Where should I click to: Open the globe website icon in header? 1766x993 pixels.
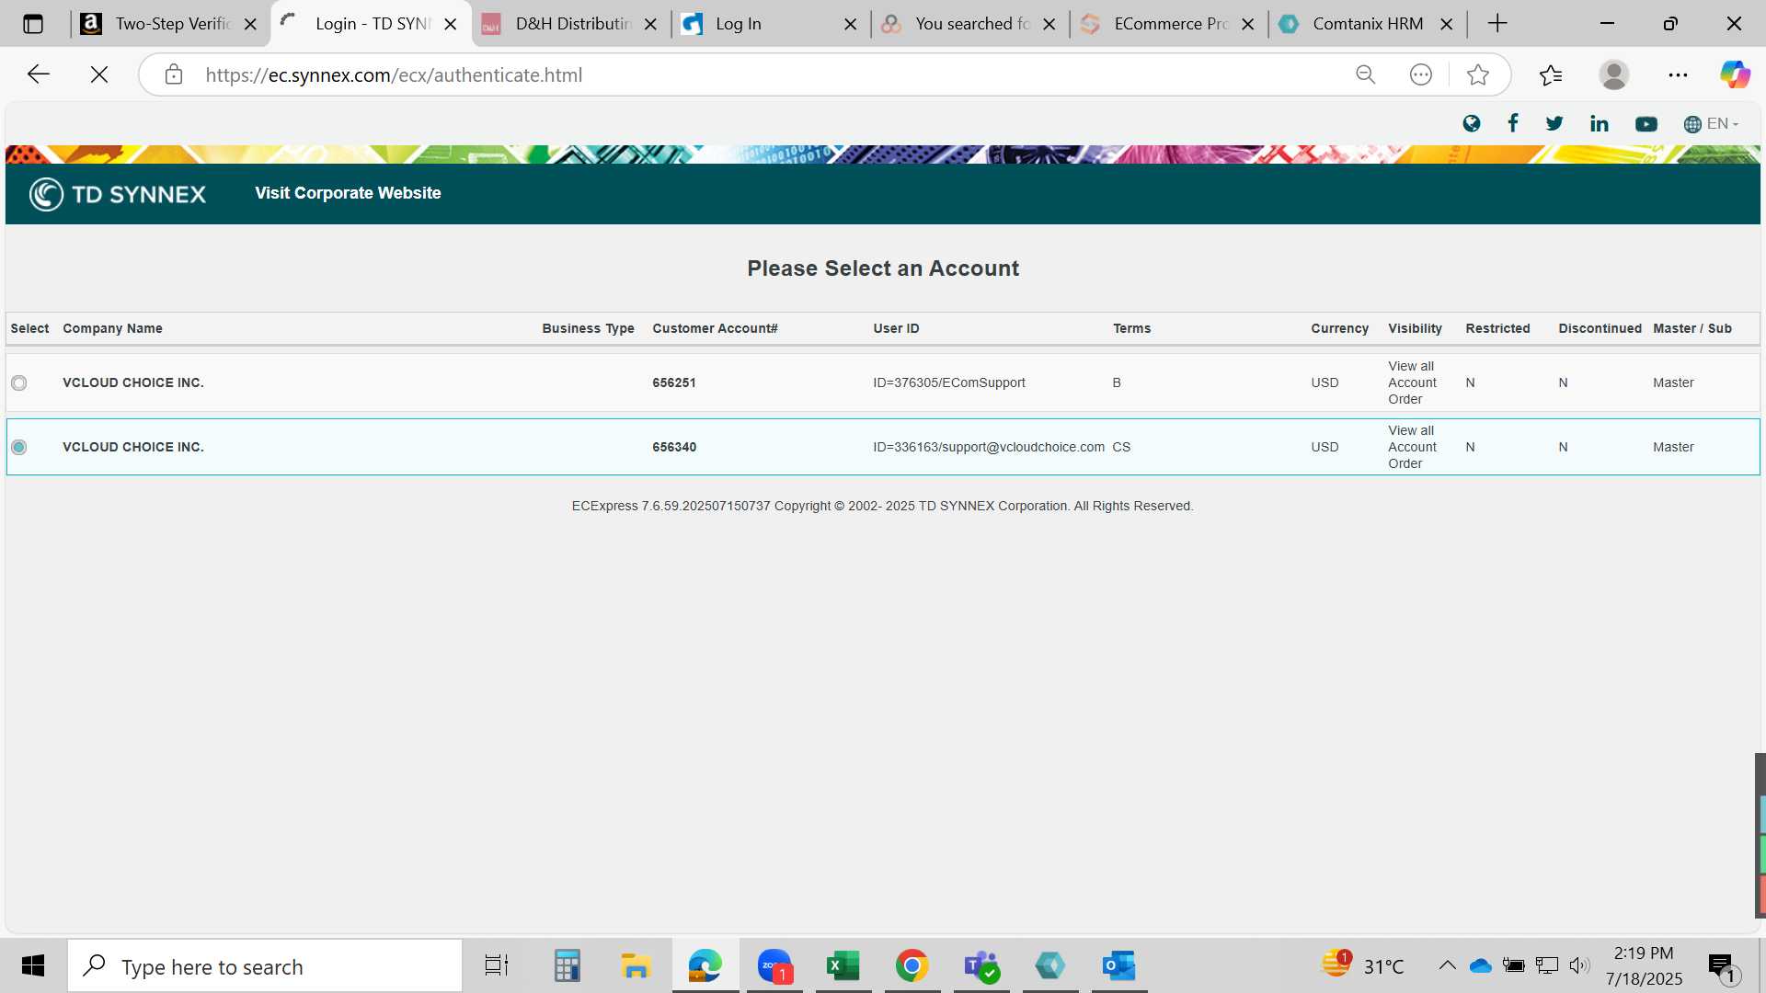(x=1472, y=123)
